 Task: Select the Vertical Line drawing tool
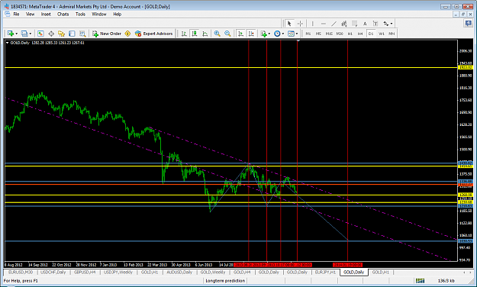click(312, 24)
